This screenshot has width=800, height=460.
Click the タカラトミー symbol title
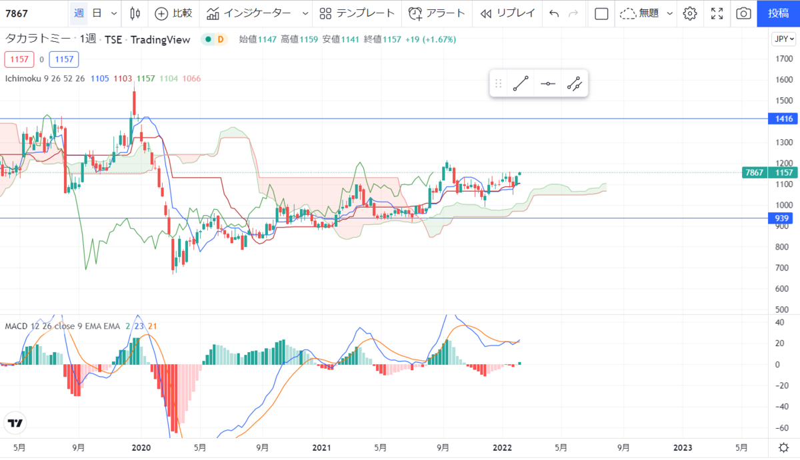(37, 39)
